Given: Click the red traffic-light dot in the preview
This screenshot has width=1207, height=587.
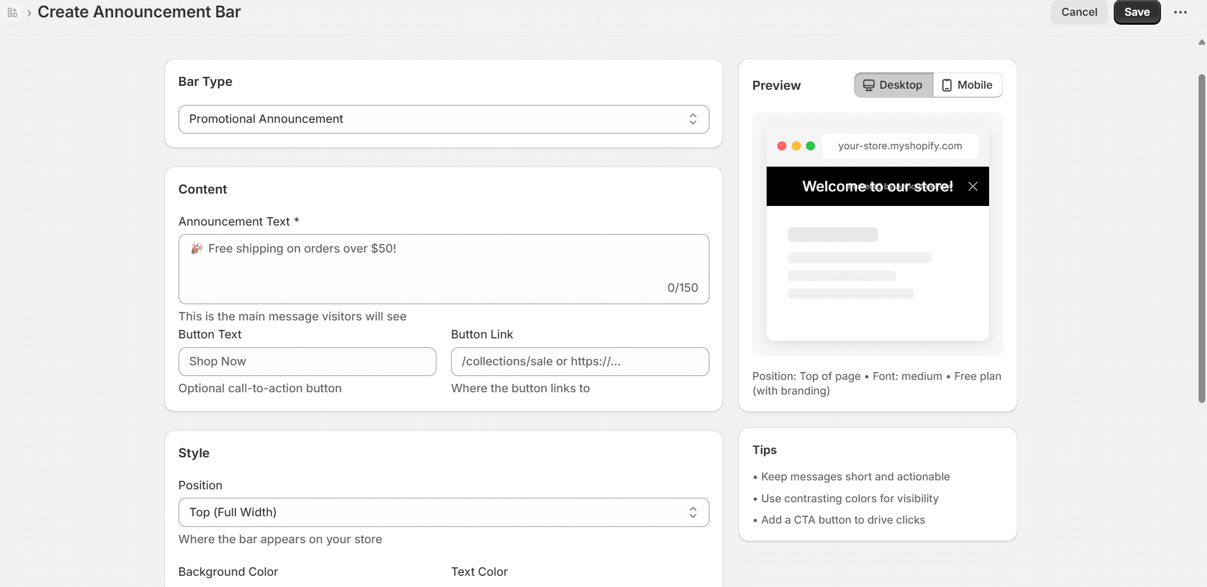Looking at the screenshot, I should [x=782, y=145].
